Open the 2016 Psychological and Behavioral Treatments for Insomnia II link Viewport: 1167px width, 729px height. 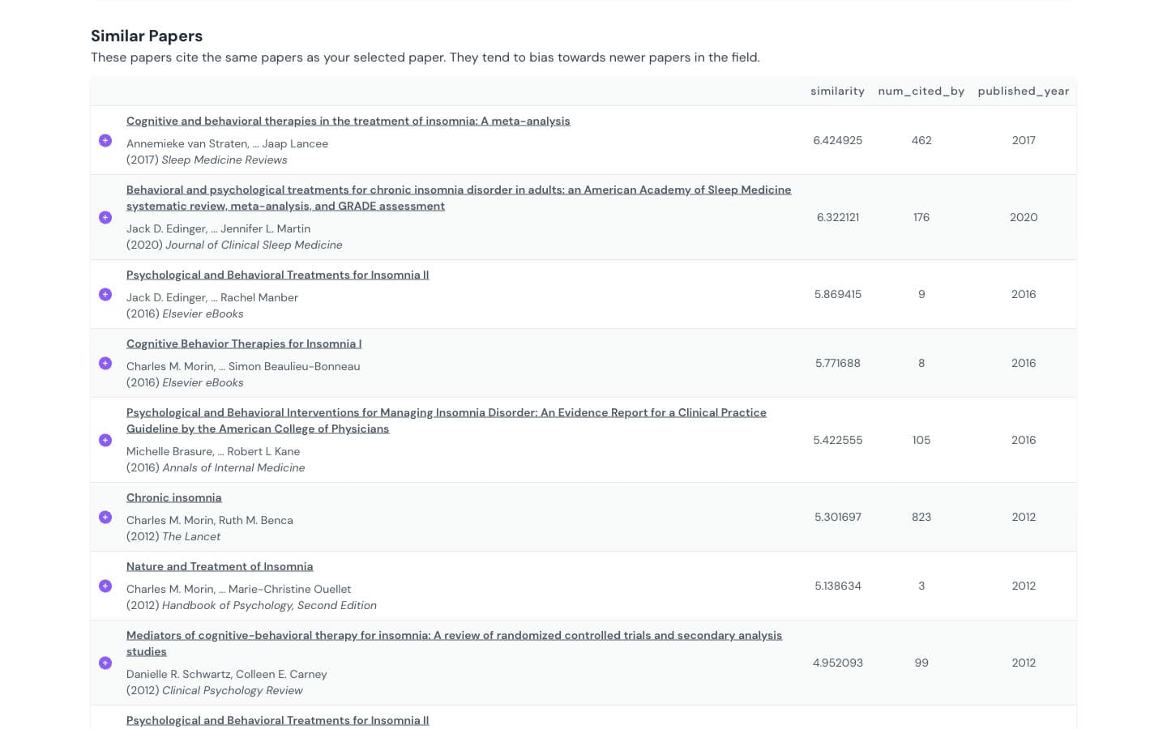pyautogui.click(x=278, y=275)
